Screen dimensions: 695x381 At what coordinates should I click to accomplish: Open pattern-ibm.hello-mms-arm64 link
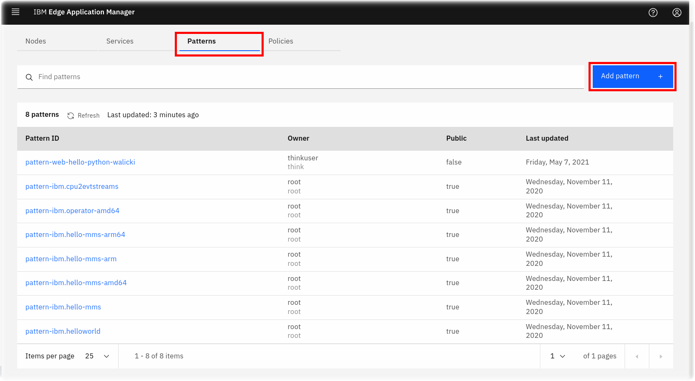[x=75, y=234]
